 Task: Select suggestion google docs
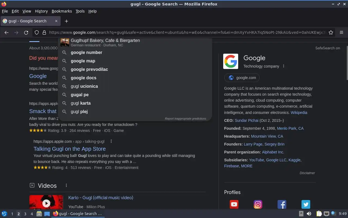click(x=135, y=78)
